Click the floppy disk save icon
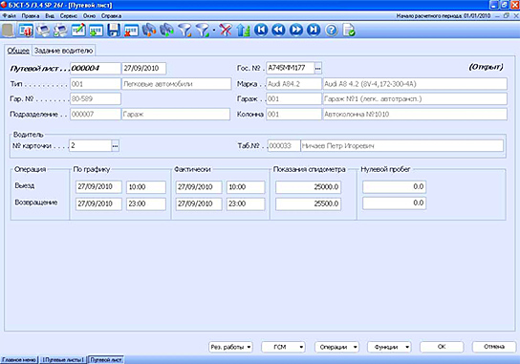The width and height of the screenshot is (520, 364). [x=114, y=31]
